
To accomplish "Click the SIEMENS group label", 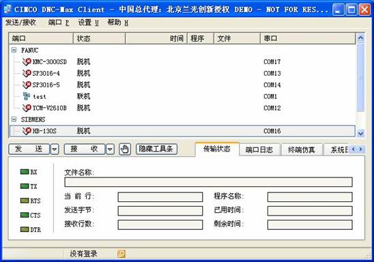I will (x=33, y=119).
